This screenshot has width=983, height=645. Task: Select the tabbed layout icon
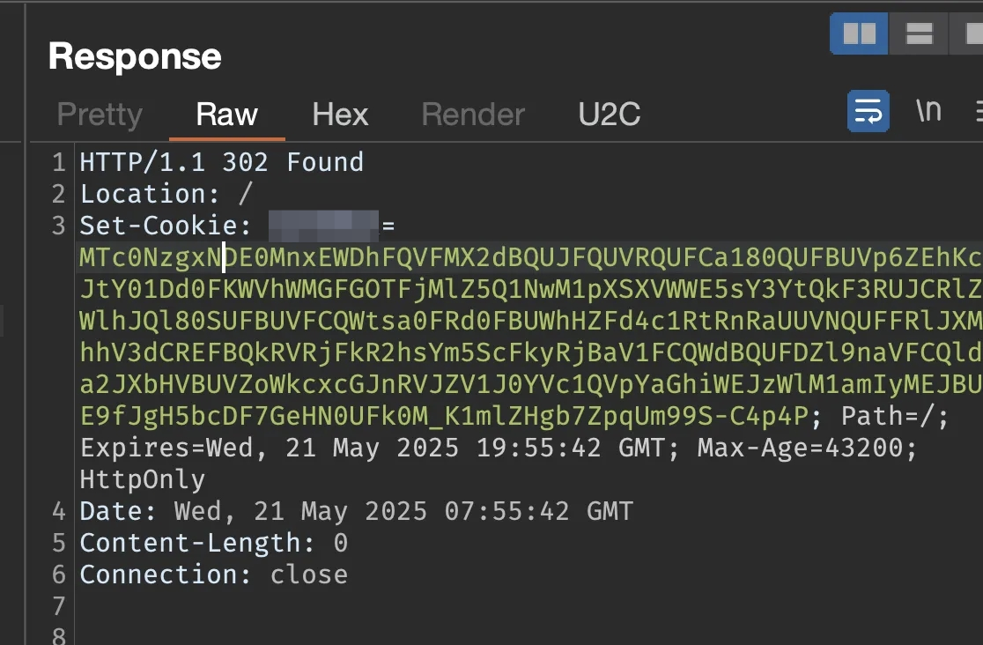[x=967, y=33]
